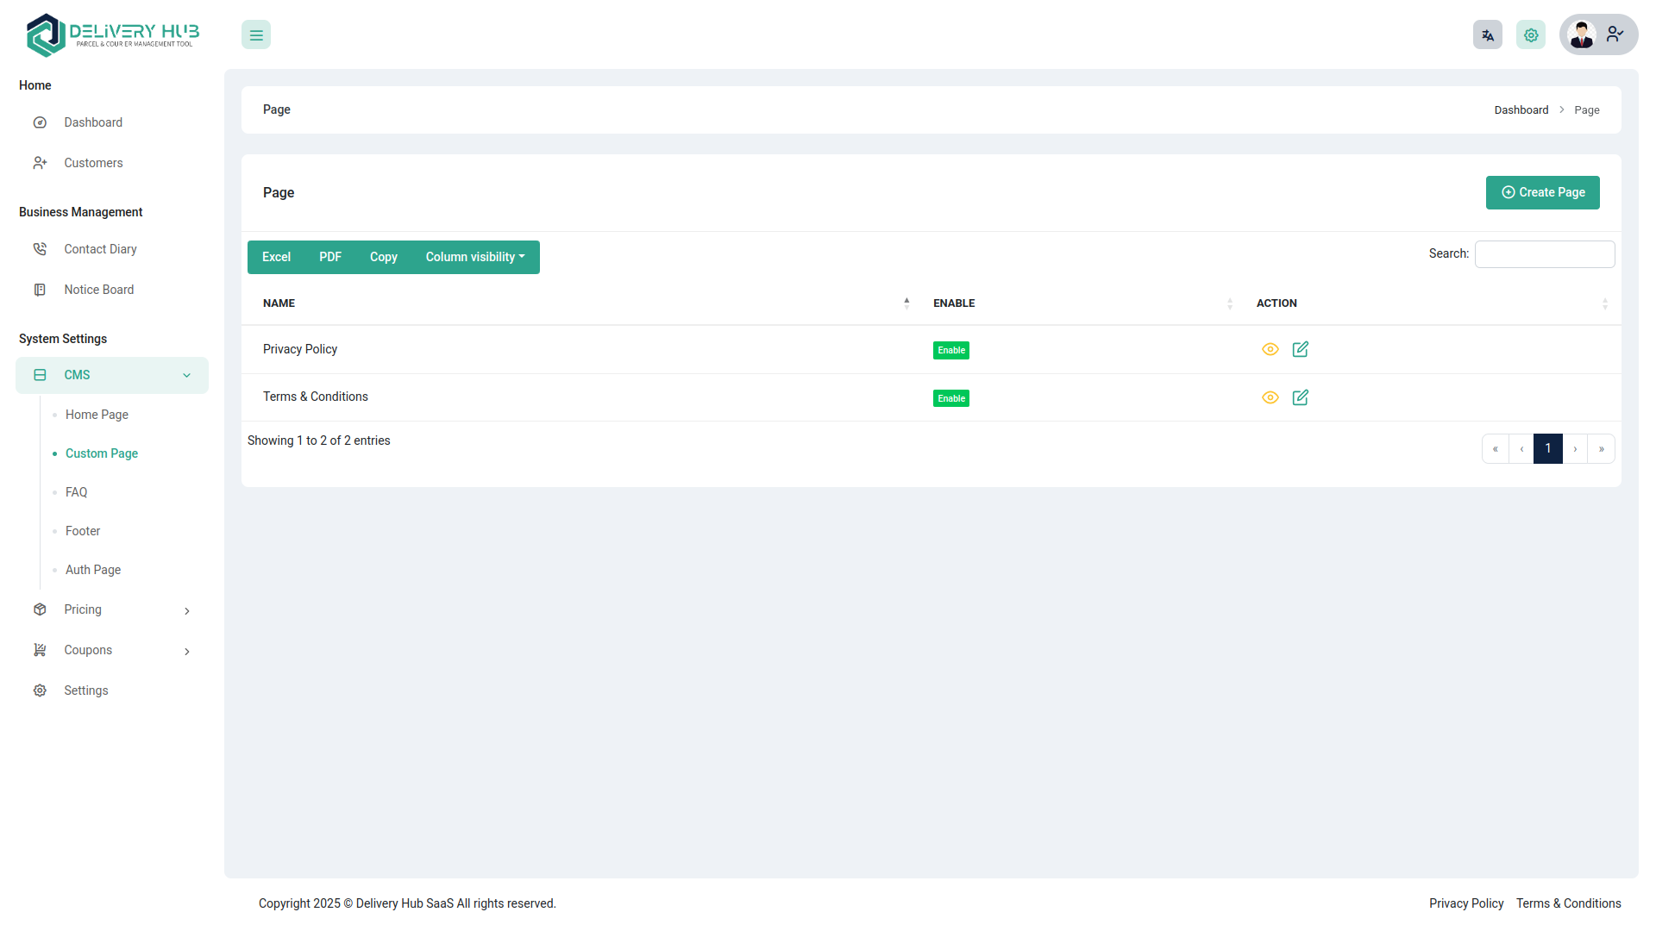Image resolution: width=1656 pixels, height=931 pixels.
Task: Click inside the Search field
Action: [x=1544, y=253]
